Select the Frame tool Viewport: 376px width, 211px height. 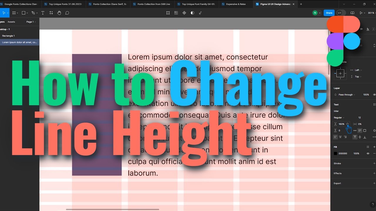pyautogui.click(x=14, y=13)
